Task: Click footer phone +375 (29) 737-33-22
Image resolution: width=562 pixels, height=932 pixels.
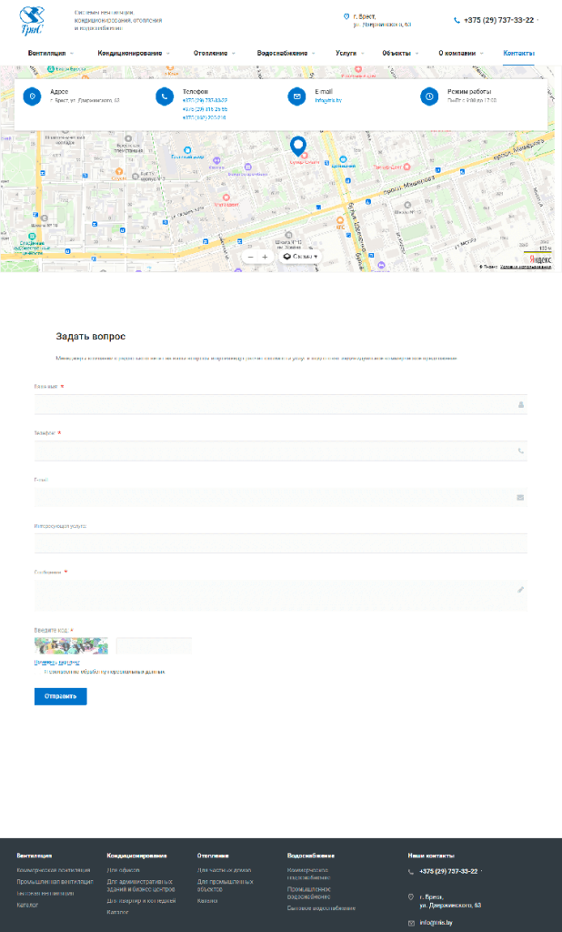Action: pyautogui.click(x=448, y=871)
